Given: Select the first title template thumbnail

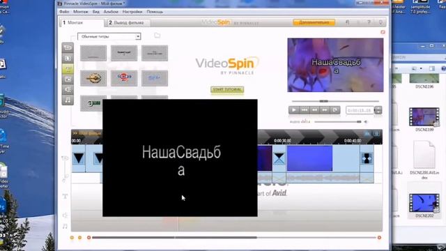Looking at the screenshot, I should (93, 53).
